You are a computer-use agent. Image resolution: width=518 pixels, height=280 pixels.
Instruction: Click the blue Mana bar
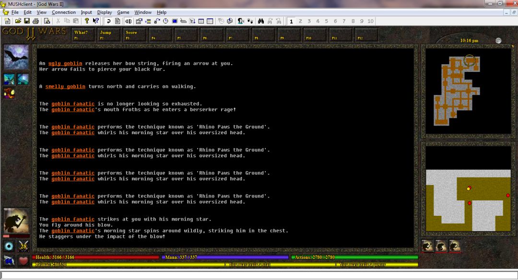[x=225, y=257]
